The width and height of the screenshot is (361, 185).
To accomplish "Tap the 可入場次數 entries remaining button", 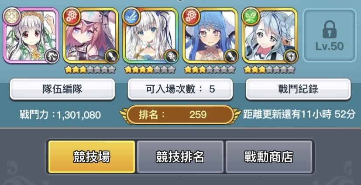I will pos(180,89).
